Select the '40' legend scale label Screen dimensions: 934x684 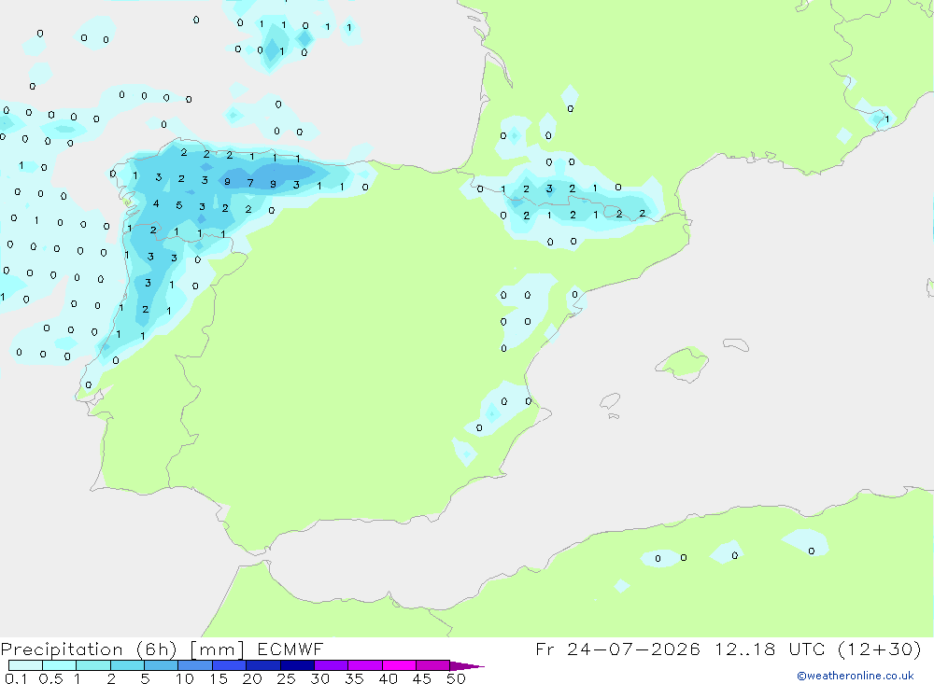click(388, 678)
